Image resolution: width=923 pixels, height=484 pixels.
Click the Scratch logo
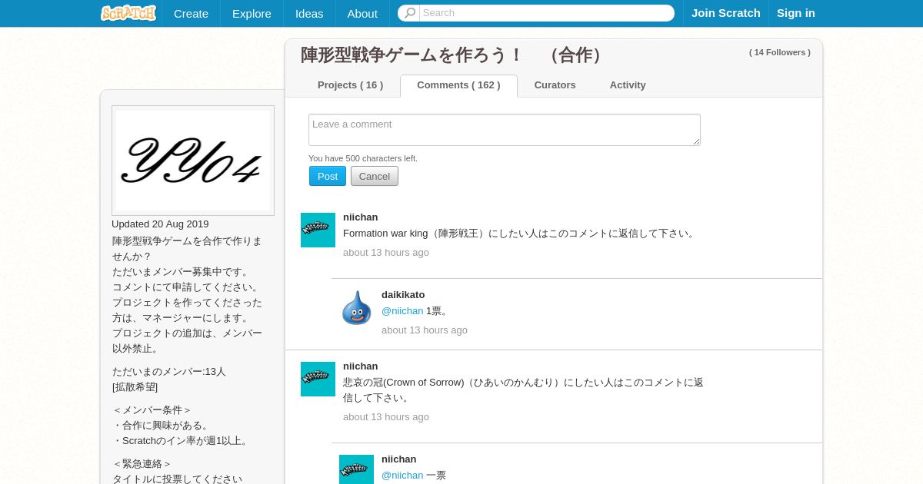pos(128,13)
